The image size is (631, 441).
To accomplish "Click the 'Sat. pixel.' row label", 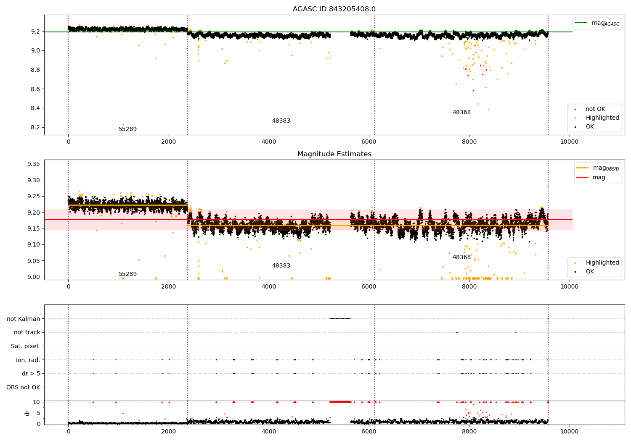I will click(25, 346).
